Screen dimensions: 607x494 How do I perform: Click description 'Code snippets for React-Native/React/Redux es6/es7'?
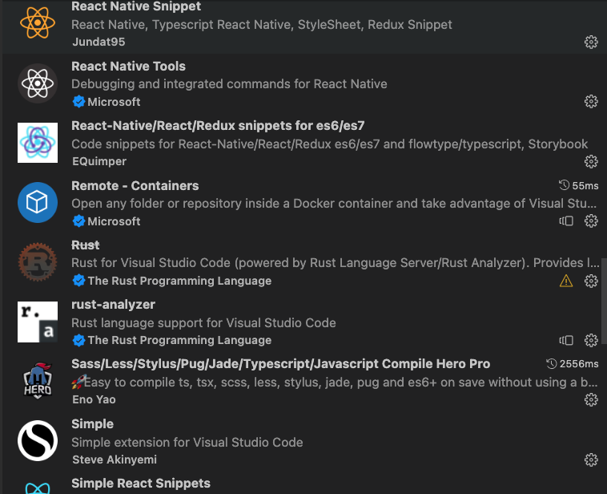[329, 144]
